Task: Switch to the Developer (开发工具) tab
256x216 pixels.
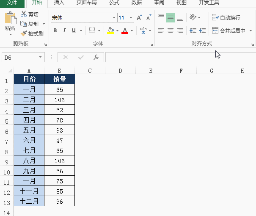Action: click(x=209, y=3)
